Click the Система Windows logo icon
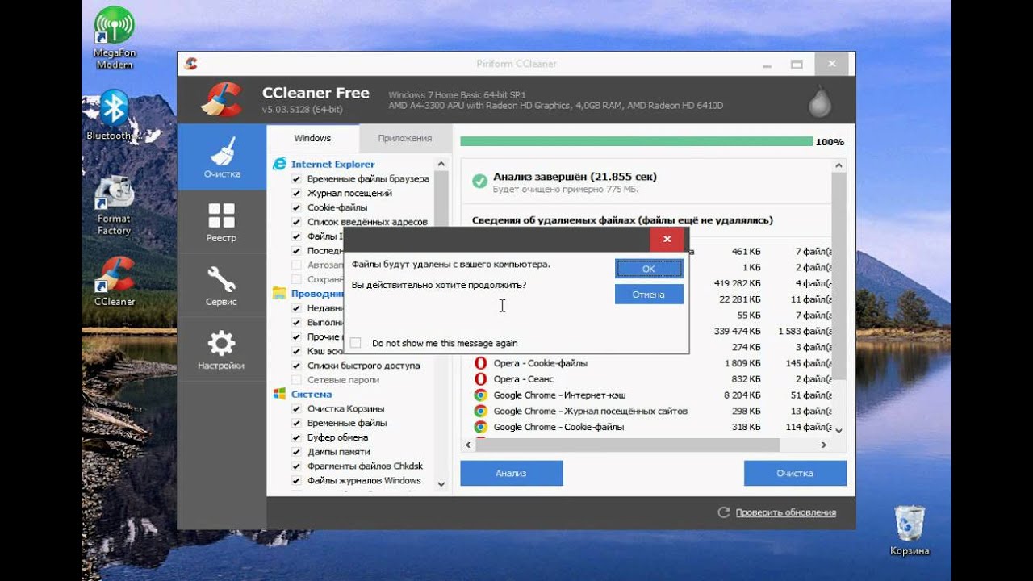The width and height of the screenshot is (1033, 581). point(279,394)
